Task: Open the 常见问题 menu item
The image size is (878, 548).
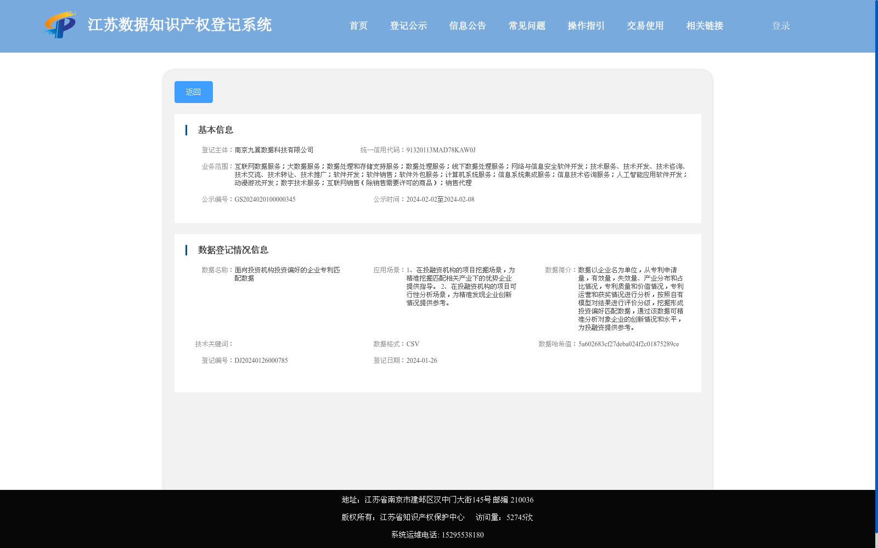Action: pyautogui.click(x=527, y=26)
